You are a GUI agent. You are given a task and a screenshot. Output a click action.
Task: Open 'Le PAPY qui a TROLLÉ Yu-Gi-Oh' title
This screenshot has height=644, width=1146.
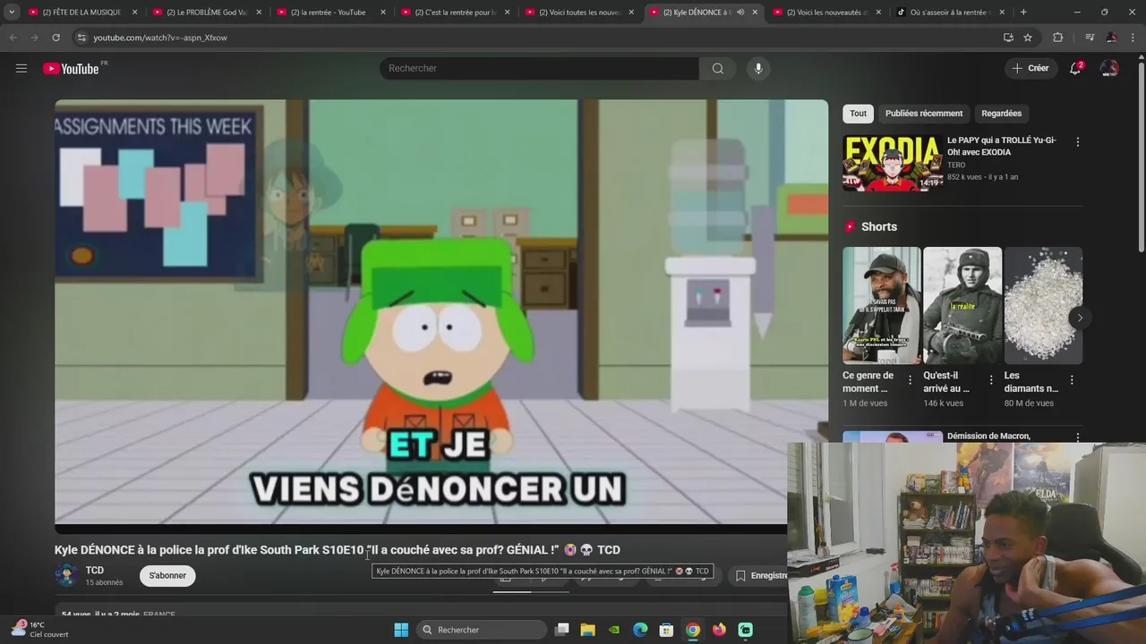[1001, 146]
